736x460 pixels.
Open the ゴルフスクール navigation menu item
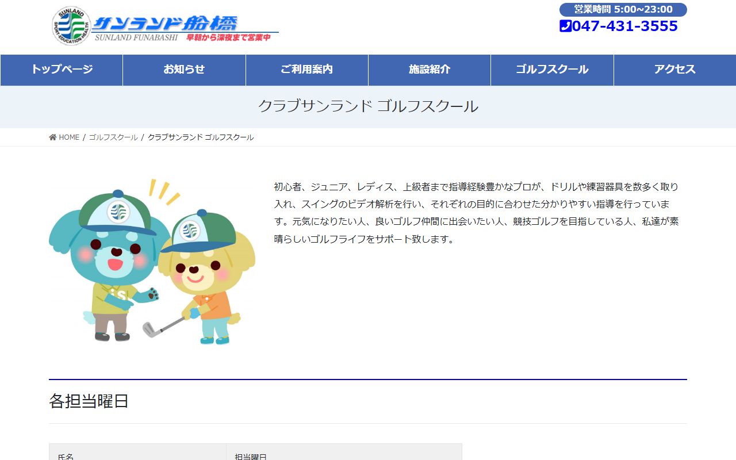click(552, 70)
